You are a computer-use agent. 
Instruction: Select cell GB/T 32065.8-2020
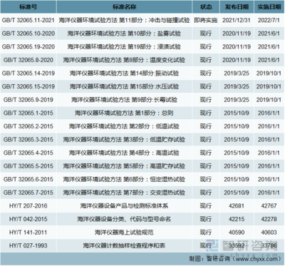click(28, 60)
